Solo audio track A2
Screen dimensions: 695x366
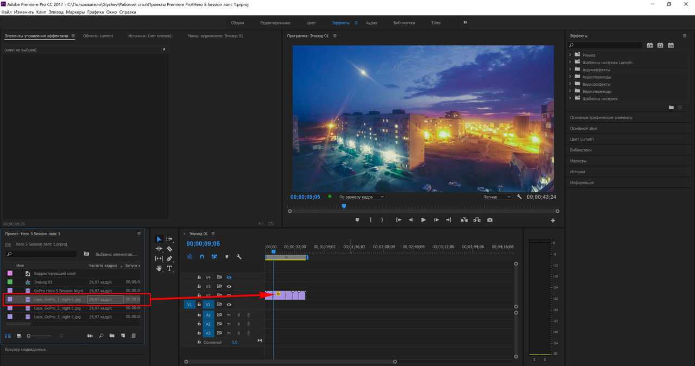point(238,324)
